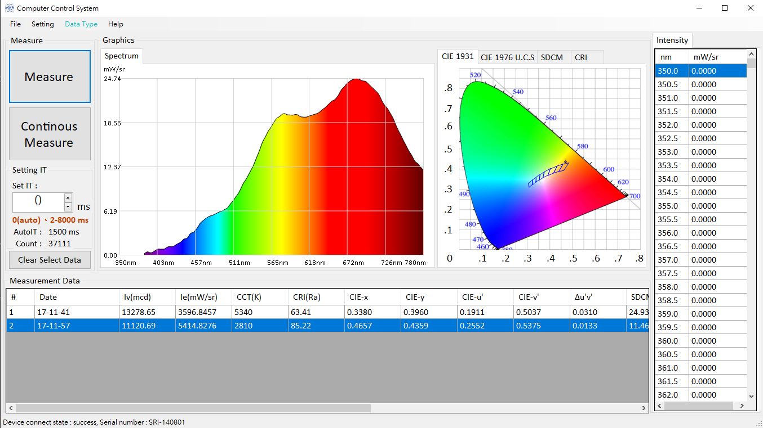Click the CIE-u' column header
This screenshot has width=763, height=428.
[485, 297]
